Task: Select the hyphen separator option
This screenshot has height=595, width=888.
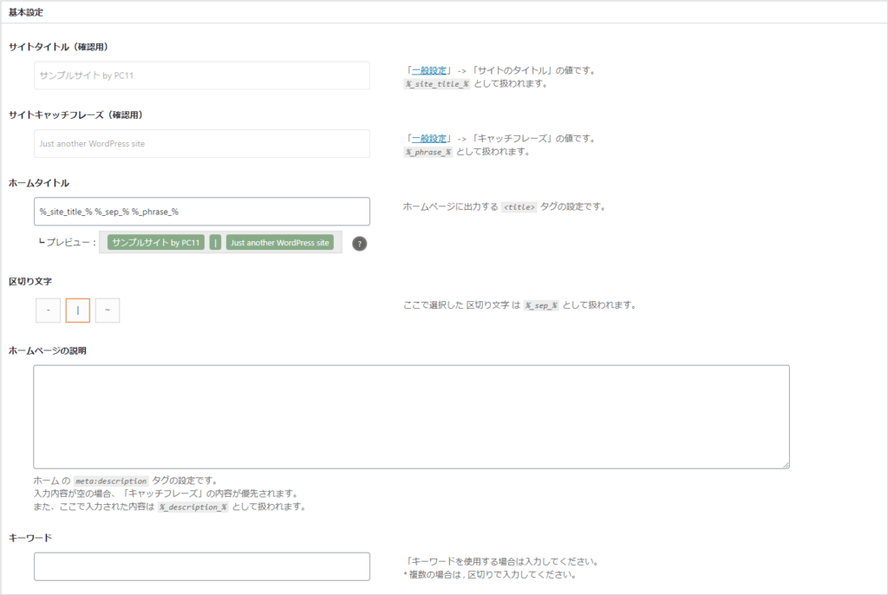Action: [x=48, y=311]
